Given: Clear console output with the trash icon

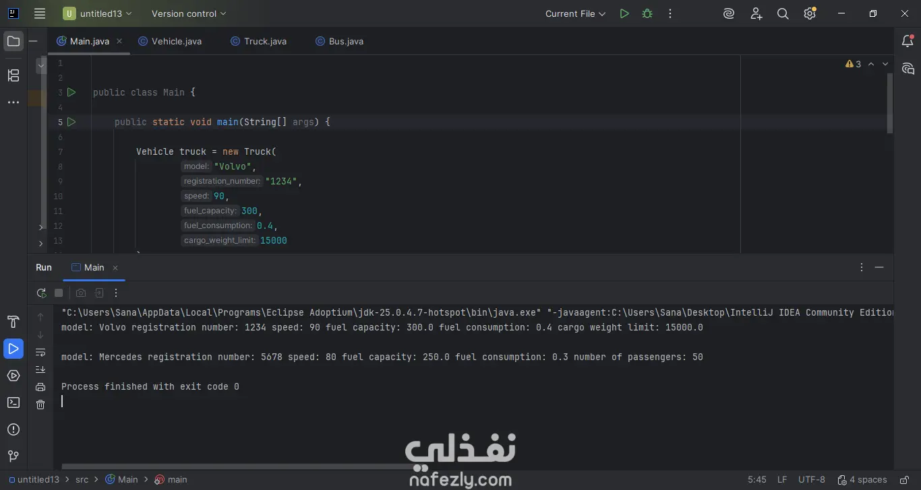Looking at the screenshot, I should [x=40, y=405].
